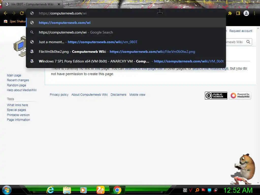Open the Chrome three-dot menu
Image resolution: width=260 pixels, height=195 pixels.
tap(254, 13)
